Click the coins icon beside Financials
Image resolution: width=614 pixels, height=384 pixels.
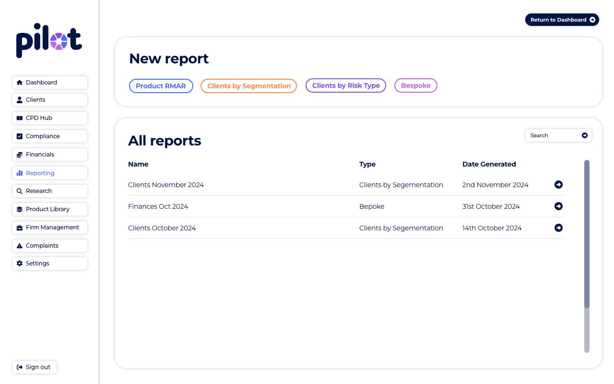(x=20, y=155)
